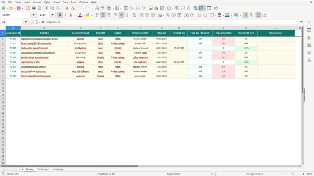Open the Format menu

pos(37,2)
